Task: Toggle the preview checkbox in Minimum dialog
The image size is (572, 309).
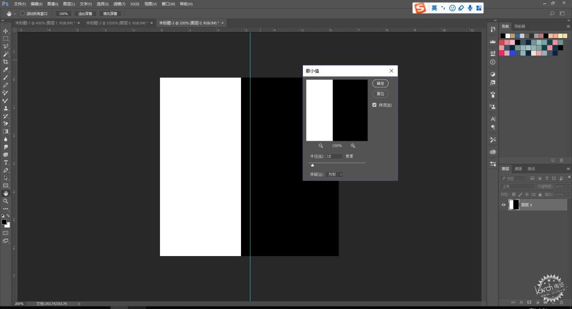Action: [374, 105]
